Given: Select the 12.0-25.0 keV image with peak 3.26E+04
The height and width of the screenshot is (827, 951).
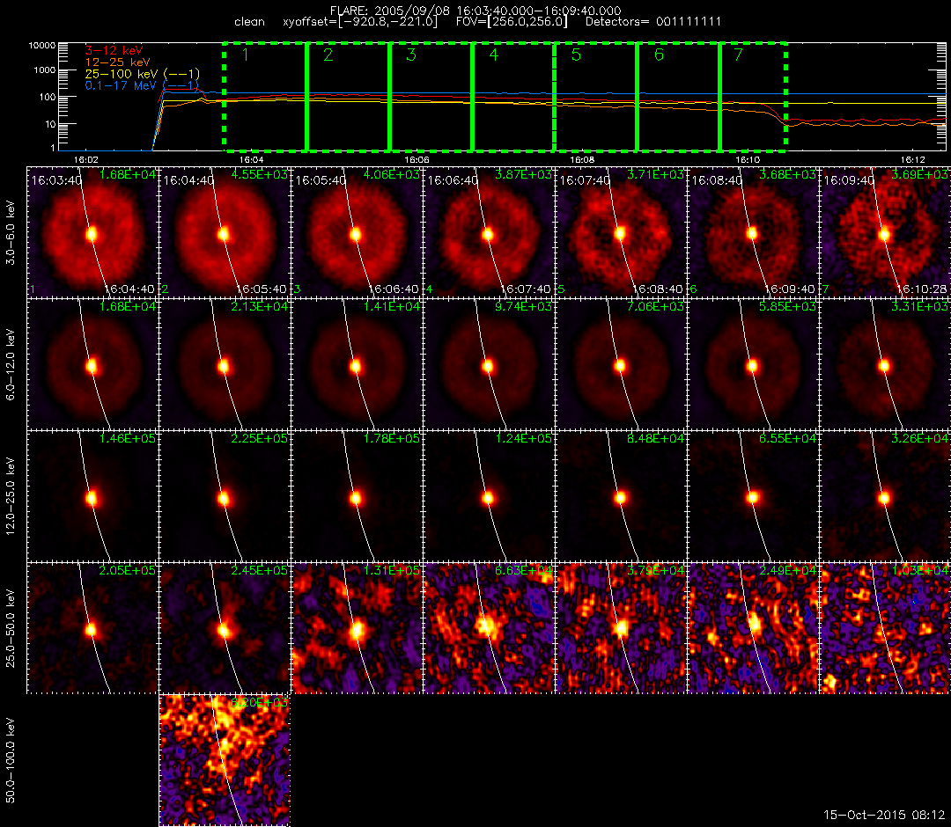Looking at the screenshot, I should coord(886,497).
